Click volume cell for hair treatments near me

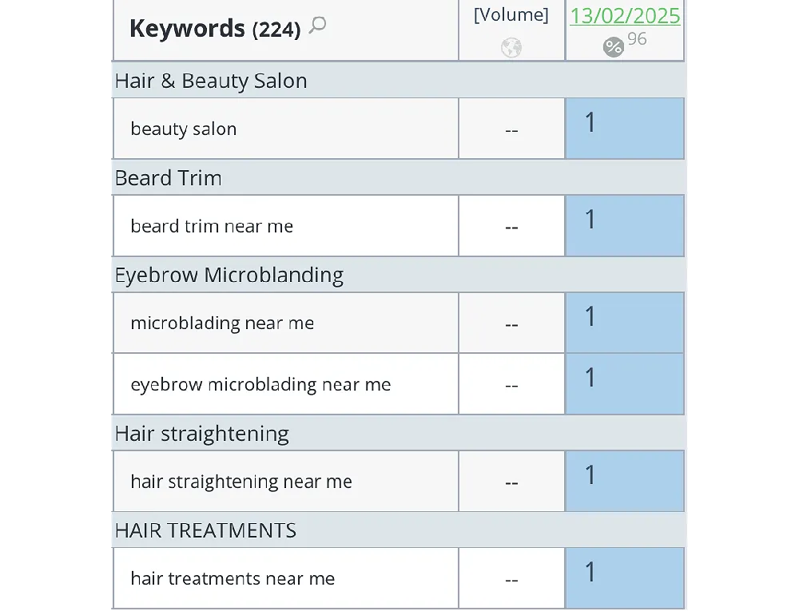click(511, 579)
